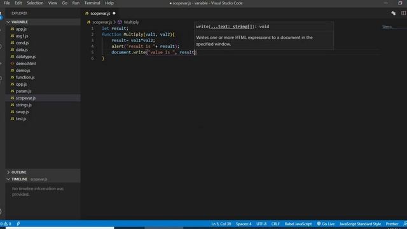Open the File menu
This screenshot has height=229, width=407.
point(6,3)
